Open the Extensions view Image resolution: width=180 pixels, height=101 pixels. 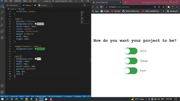pyautogui.click(x=2, y=31)
